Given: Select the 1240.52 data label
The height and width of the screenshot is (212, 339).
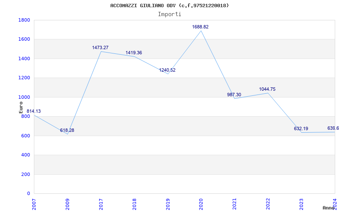Looking at the screenshot, I should [x=167, y=70].
